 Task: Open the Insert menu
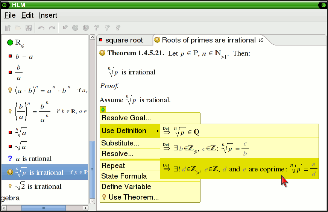(x=48, y=15)
